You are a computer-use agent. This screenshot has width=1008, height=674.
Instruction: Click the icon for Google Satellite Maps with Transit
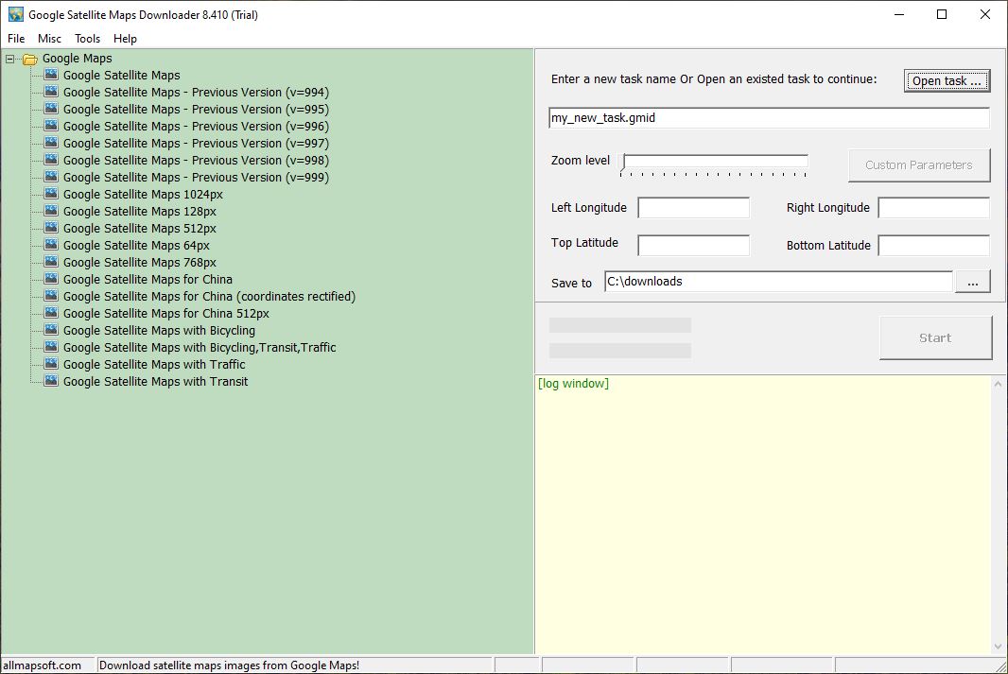51,381
